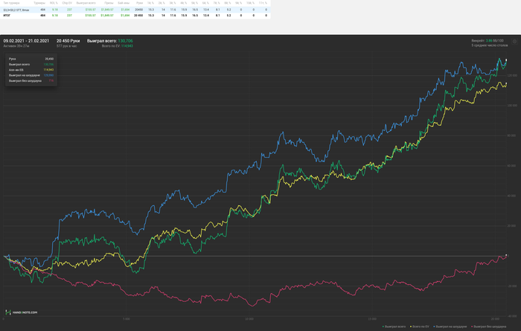Click the '-20 000' y-axis label
Screen dimensions: 521x331
click(x=512, y=286)
